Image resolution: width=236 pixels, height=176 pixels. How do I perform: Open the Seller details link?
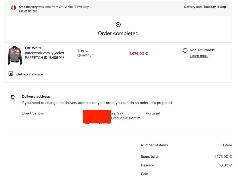[x=28, y=11]
